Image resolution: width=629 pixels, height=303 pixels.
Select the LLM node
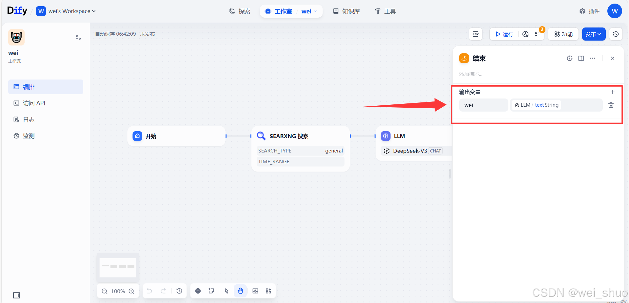point(414,143)
